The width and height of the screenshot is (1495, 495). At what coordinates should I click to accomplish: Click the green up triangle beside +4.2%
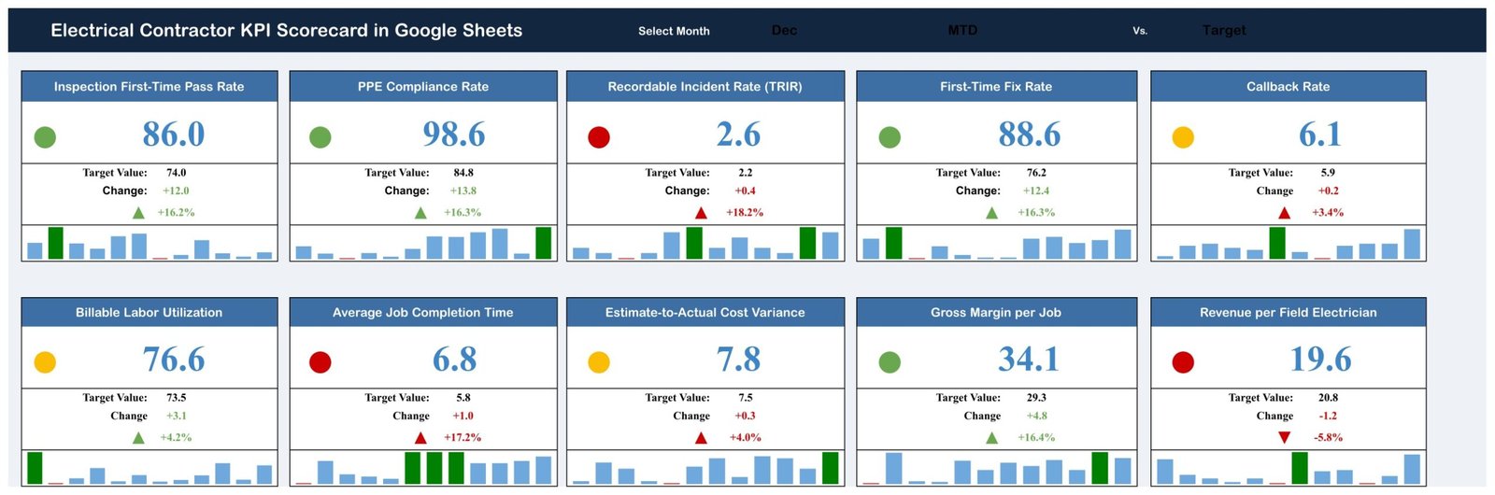pyautogui.click(x=138, y=438)
